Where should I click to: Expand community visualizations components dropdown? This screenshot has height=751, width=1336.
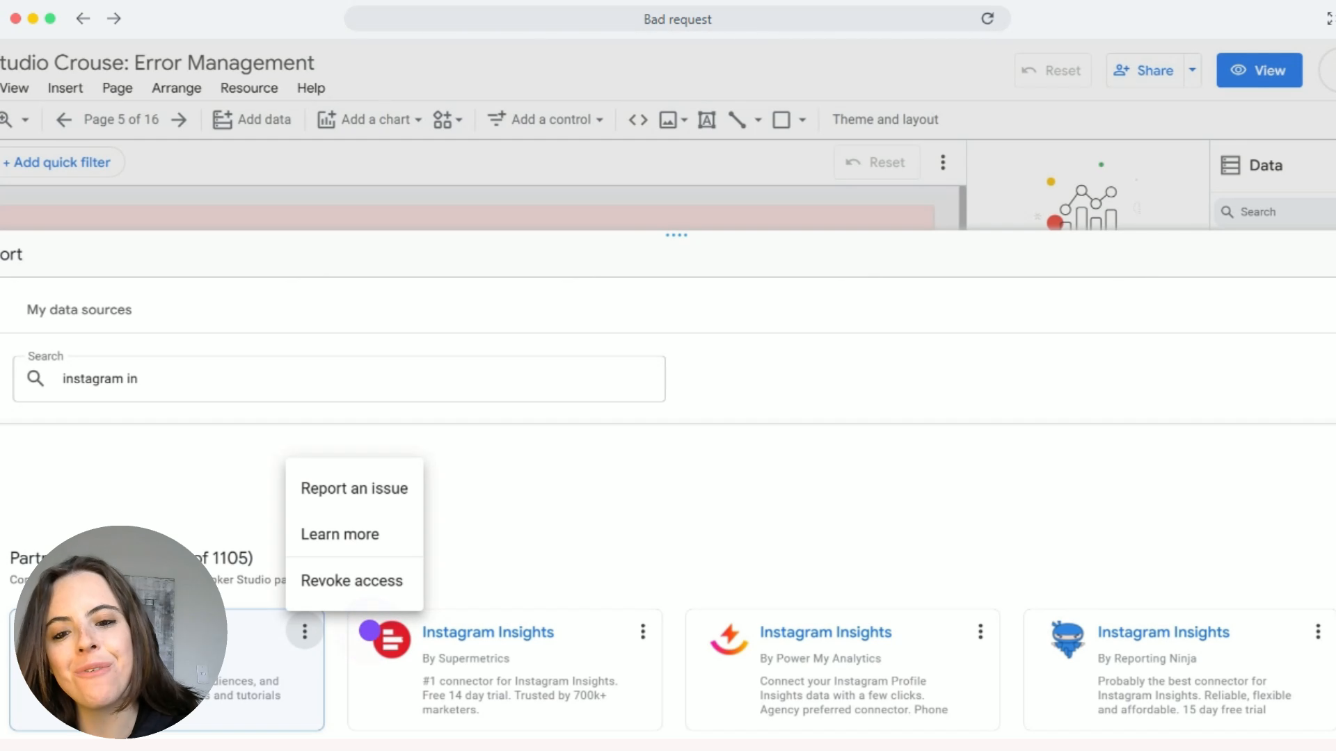coord(447,120)
